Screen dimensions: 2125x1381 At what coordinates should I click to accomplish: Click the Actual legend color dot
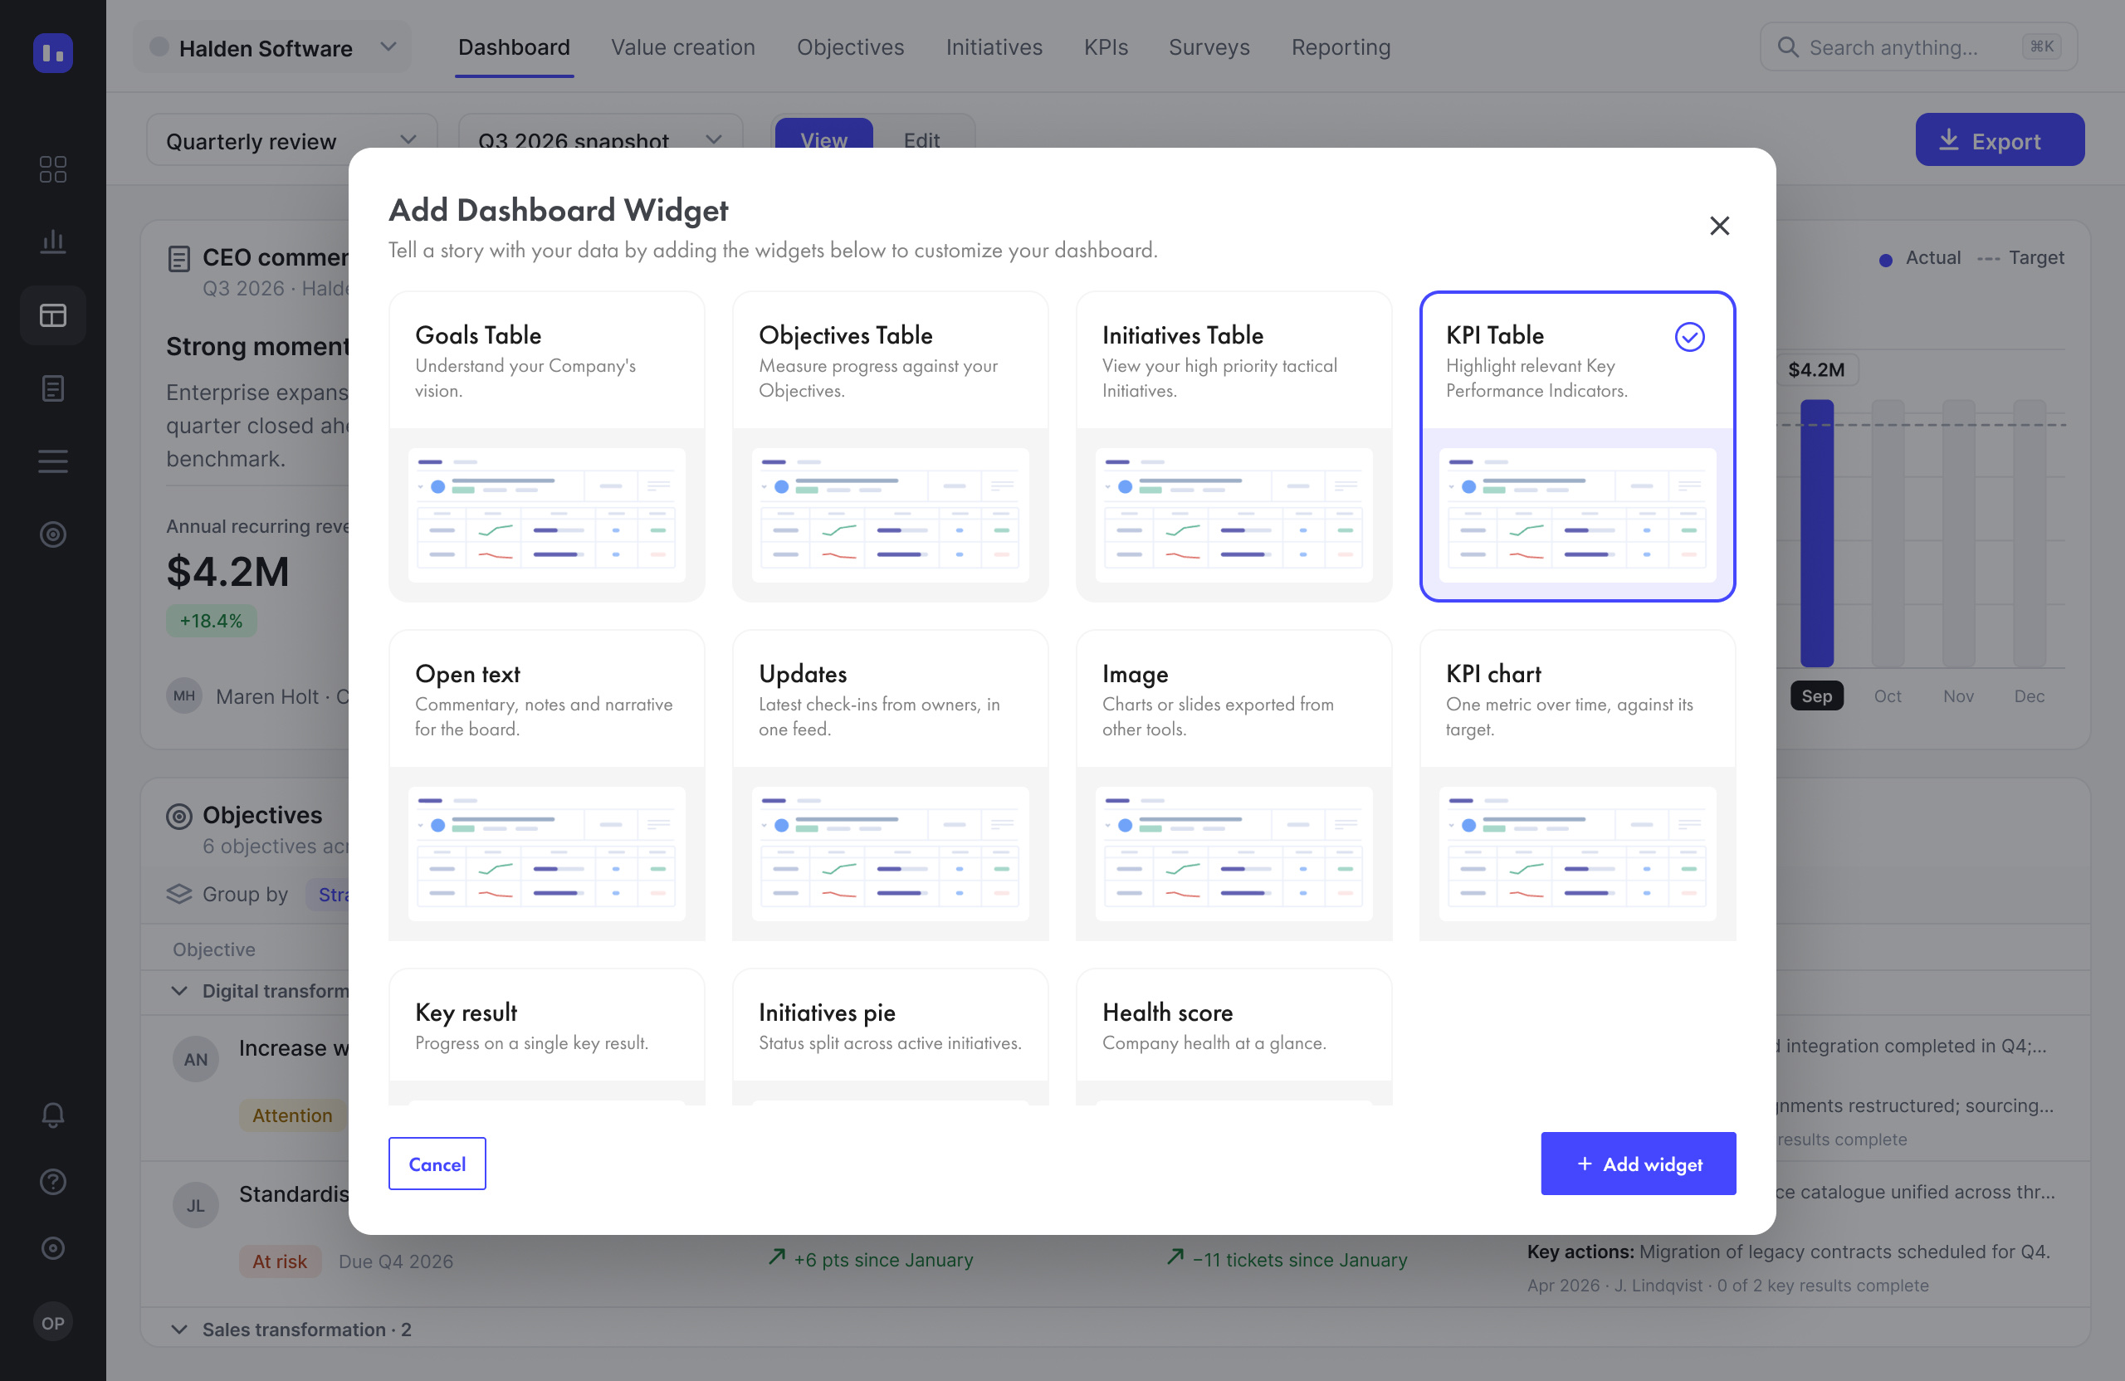click(1885, 260)
